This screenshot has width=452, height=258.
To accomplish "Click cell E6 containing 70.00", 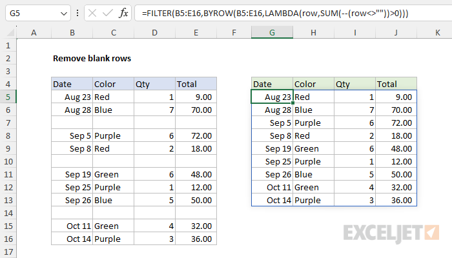I will [196, 110].
